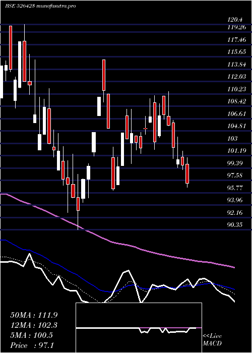Image resolution: width=252 pixels, height=353 pixels.
Task: Click the 12MA : 102.3 reading
Action: (34, 325)
